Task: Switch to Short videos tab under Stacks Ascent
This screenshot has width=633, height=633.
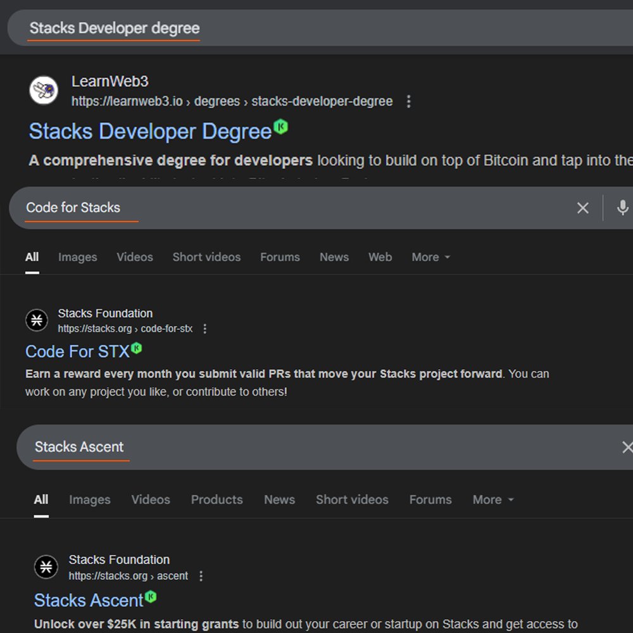Action: tap(352, 500)
